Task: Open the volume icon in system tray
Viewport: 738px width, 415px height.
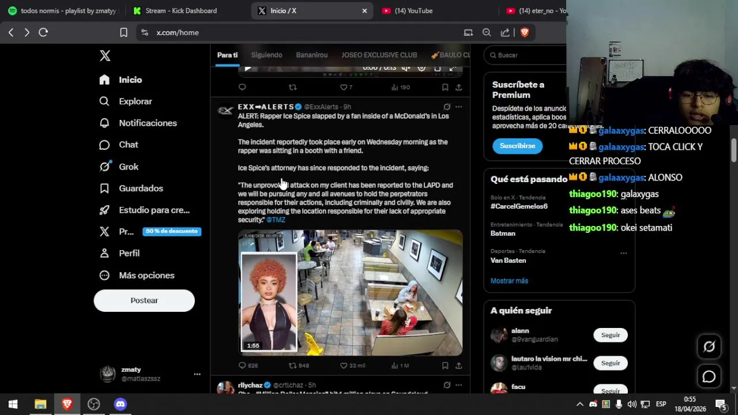Action: click(x=632, y=404)
